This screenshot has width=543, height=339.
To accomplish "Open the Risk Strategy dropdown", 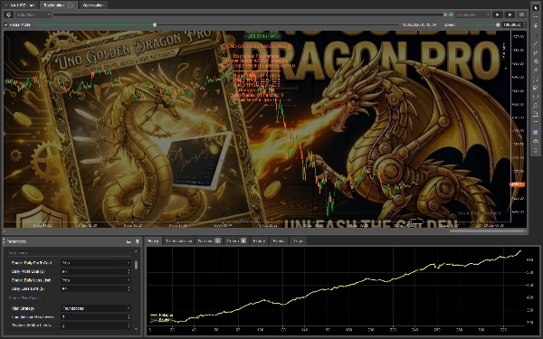I will (96, 308).
